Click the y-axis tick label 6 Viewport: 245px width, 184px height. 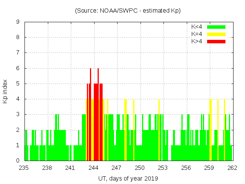(x=18, y=68)
